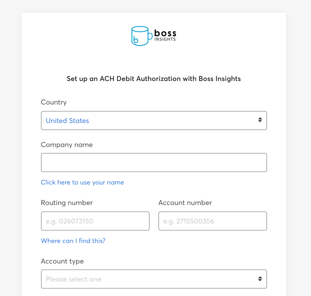The image size is (311, 296).
Task: Click the 'Please select one' placeholder text
Action: point(74,279)
